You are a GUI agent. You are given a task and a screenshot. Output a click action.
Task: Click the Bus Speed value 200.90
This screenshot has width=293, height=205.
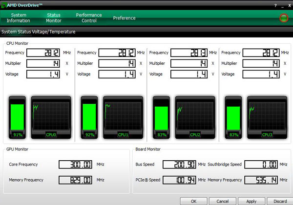(179, 165)
